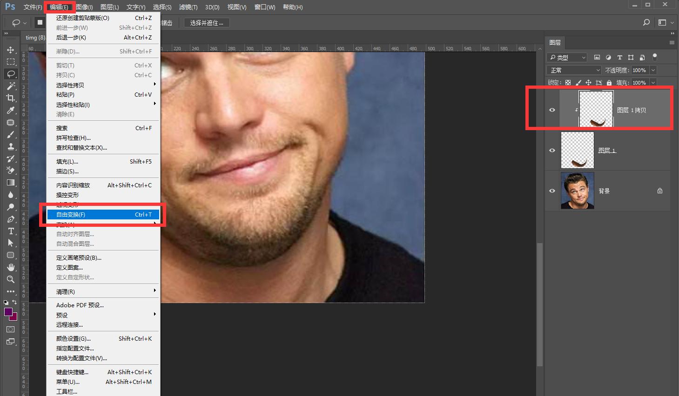
Task: Select the Hand tool
Action: point(11,267)
